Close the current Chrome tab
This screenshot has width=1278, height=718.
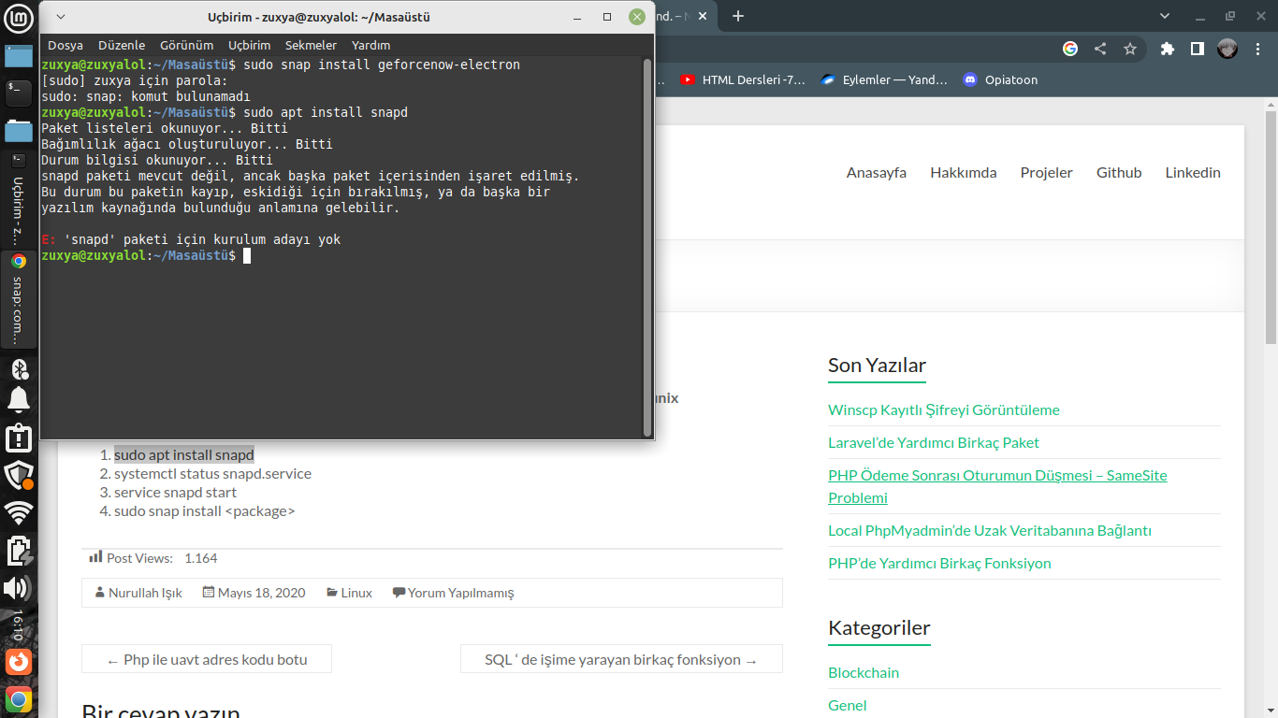tap(704, 16)
